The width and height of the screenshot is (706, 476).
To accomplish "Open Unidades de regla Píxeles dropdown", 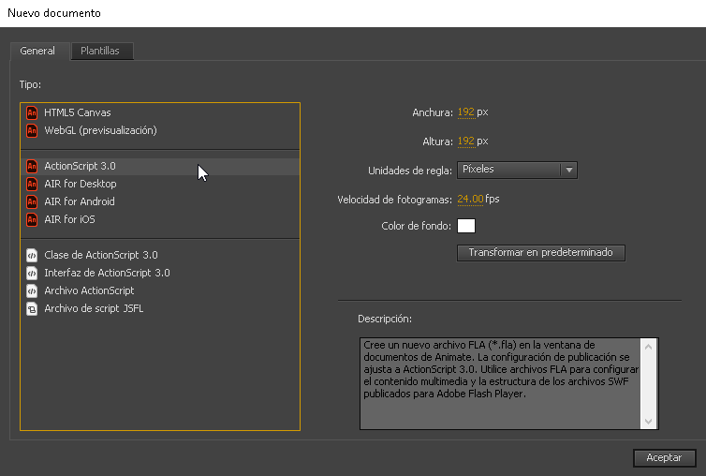I will [517, 170].
